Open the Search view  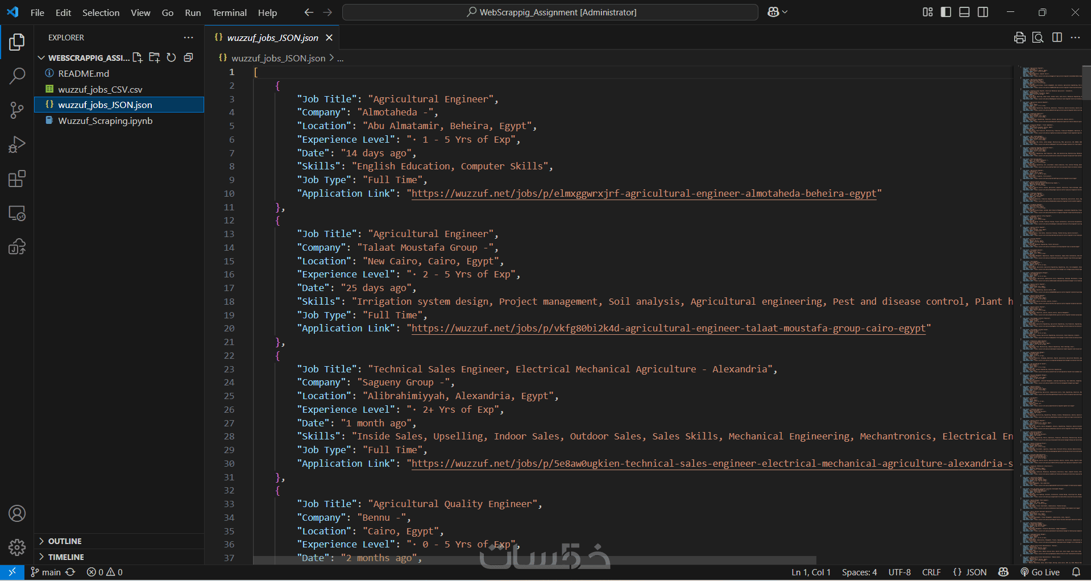point(17,76)
